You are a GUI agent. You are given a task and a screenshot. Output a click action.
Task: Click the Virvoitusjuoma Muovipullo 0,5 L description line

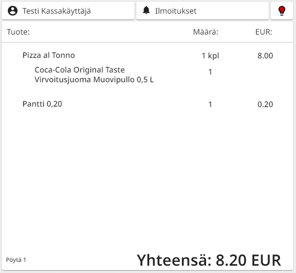[94, 80]
